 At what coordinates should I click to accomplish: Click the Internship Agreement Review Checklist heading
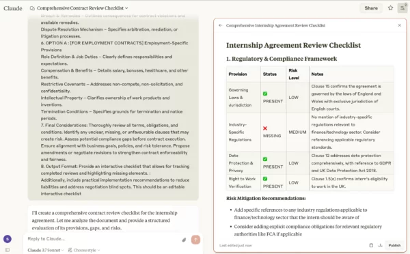[293, 45]
